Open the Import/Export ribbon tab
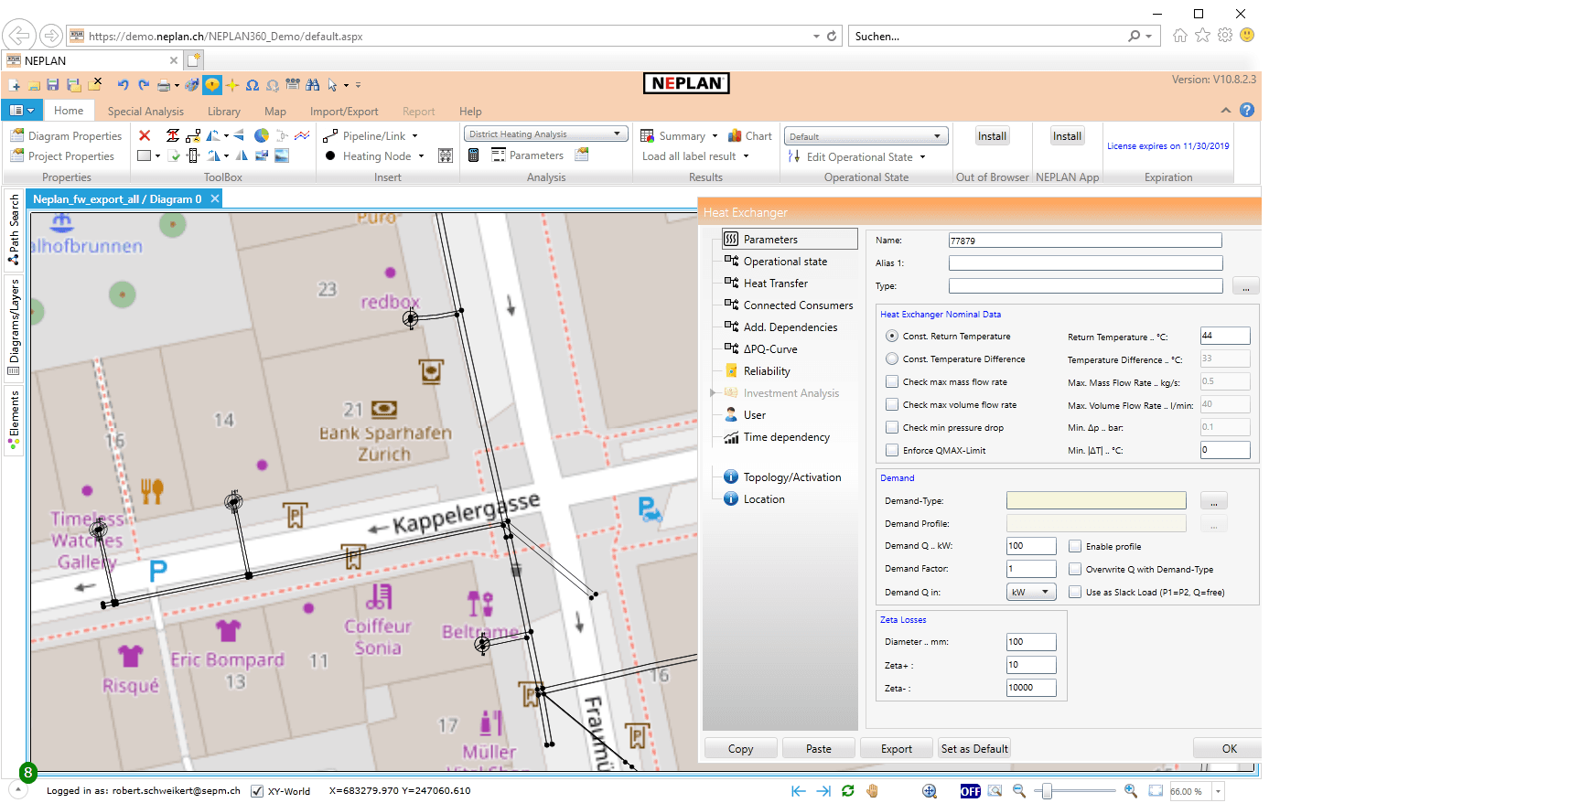This screenshot has height=803, width=1581. [x=344, y=112]
